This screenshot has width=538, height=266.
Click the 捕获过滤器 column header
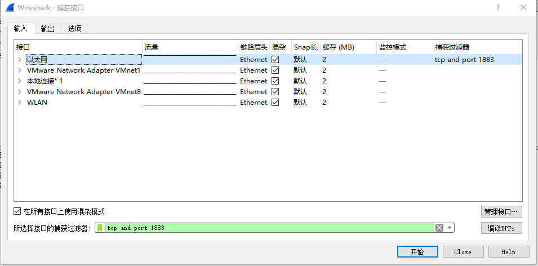pyautogui.click(x=477, y=47)
